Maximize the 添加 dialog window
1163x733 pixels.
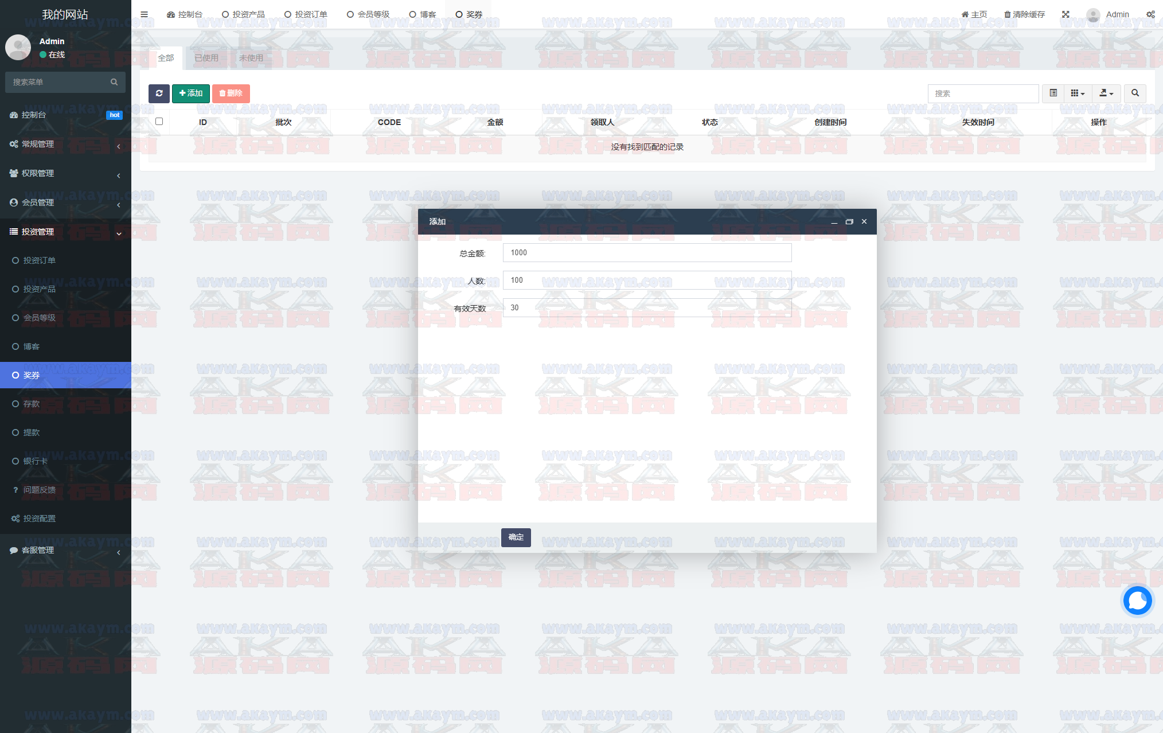click(x=849, y=221)
